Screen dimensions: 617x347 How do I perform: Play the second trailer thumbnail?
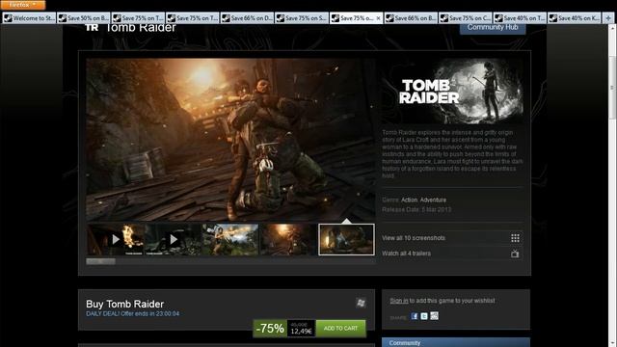point(174,240)
